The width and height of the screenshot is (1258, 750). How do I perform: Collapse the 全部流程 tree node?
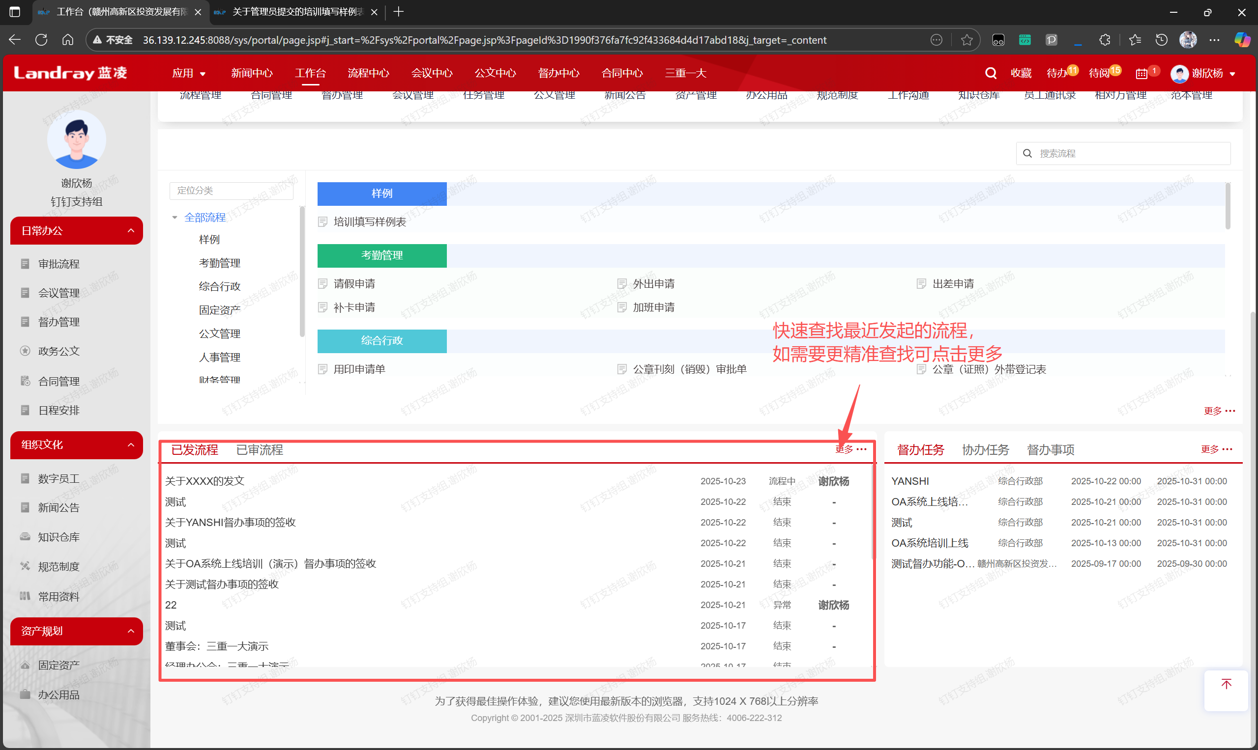[175, 217]
